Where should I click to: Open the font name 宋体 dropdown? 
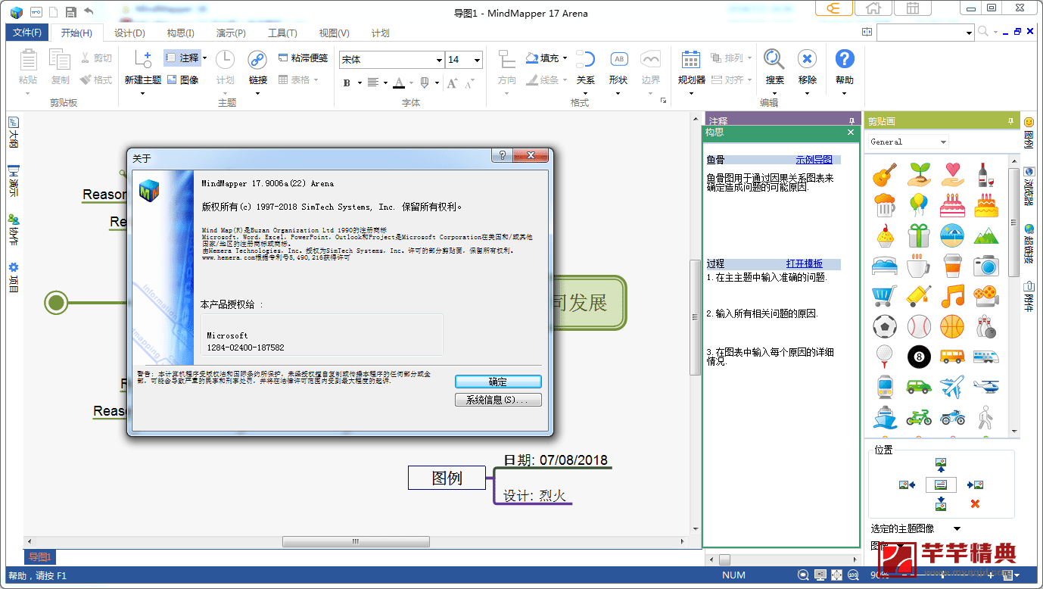[x=439, y=60]
